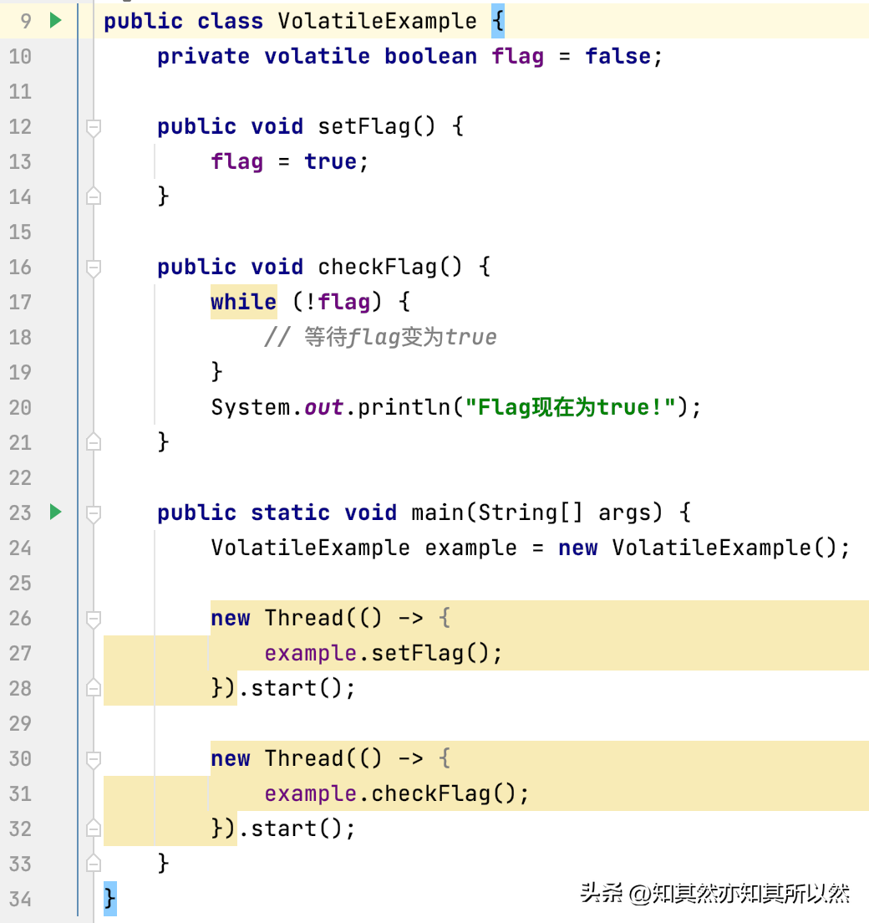Collapse first Thread lambda at line 26
869x923 pixels.
point(94,619)
